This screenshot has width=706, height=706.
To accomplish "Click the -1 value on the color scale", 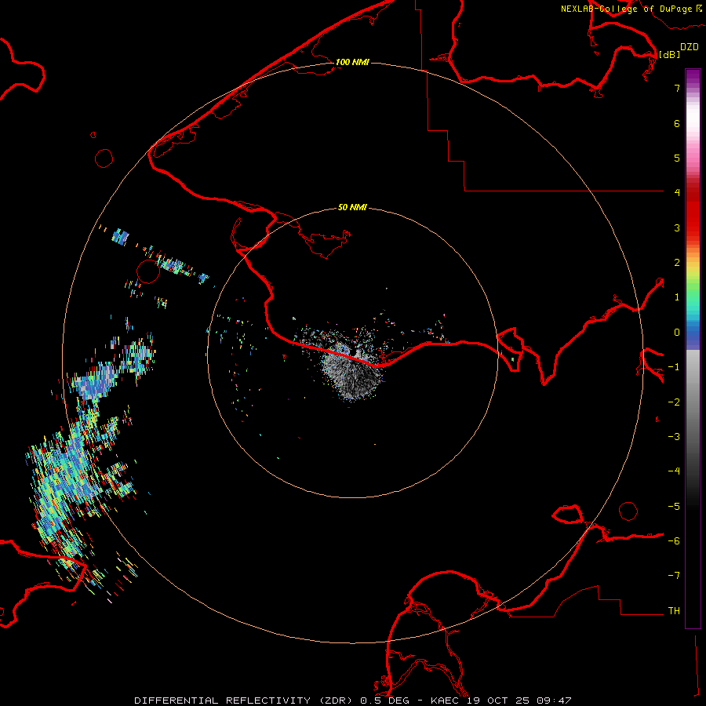I will [674, 367].
